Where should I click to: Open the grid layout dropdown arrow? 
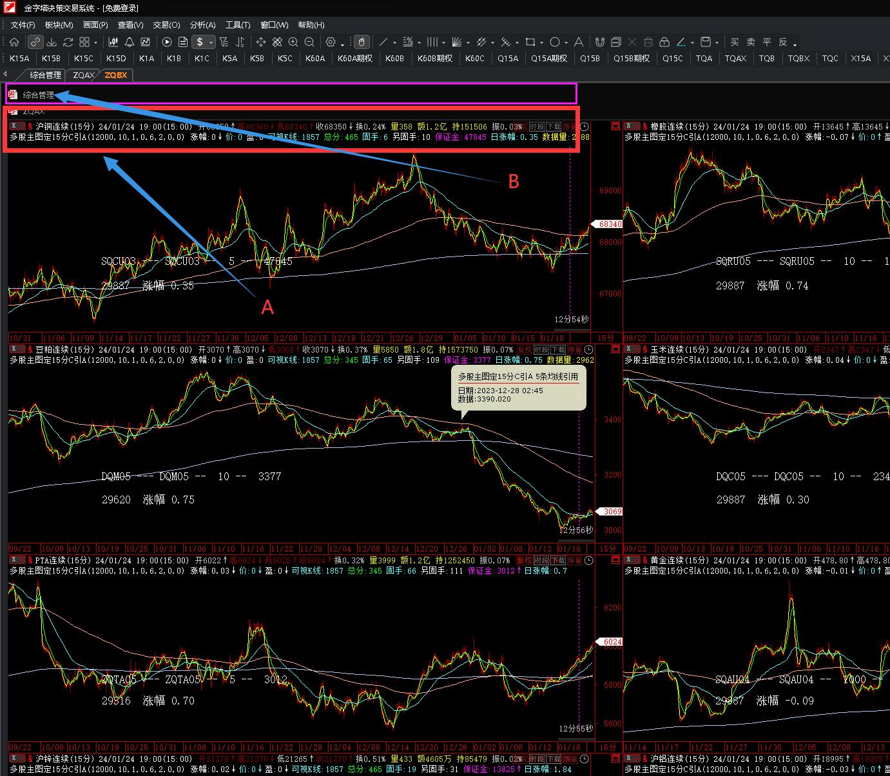(95, 43)
